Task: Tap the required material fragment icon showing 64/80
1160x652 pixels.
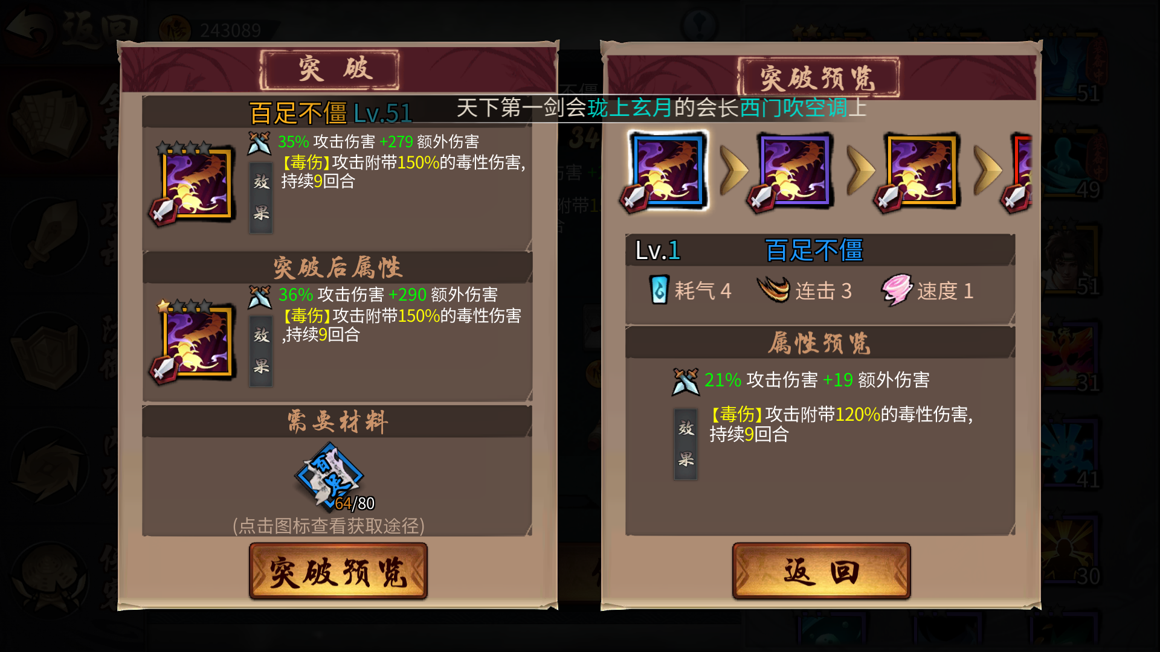Action: point(330,477)
